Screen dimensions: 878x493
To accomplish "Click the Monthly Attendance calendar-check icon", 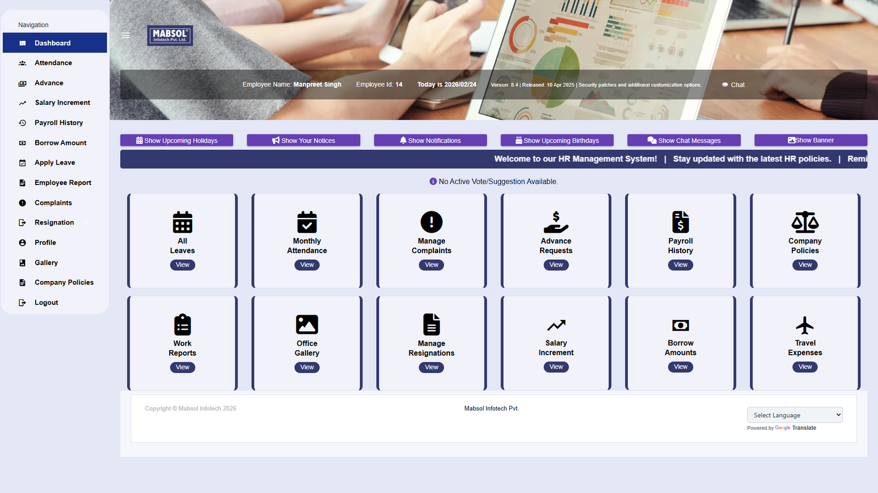I will coord(307,222).
